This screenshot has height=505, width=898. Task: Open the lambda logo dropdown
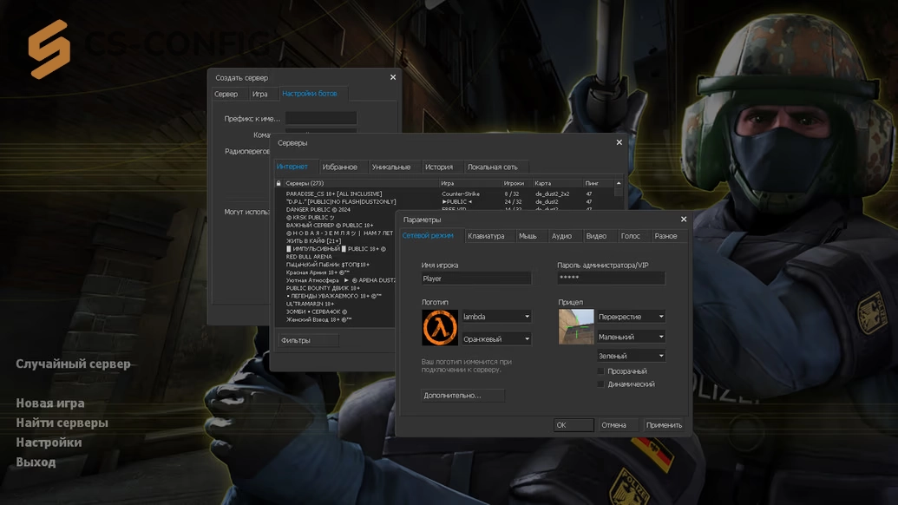click(496, 317)
